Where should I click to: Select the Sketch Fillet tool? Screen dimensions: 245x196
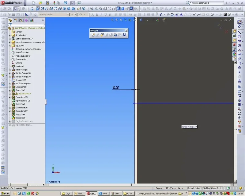[239, 63]
